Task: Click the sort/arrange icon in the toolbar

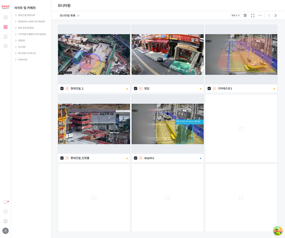Action: pyautogui.click(x=245, y=15)
